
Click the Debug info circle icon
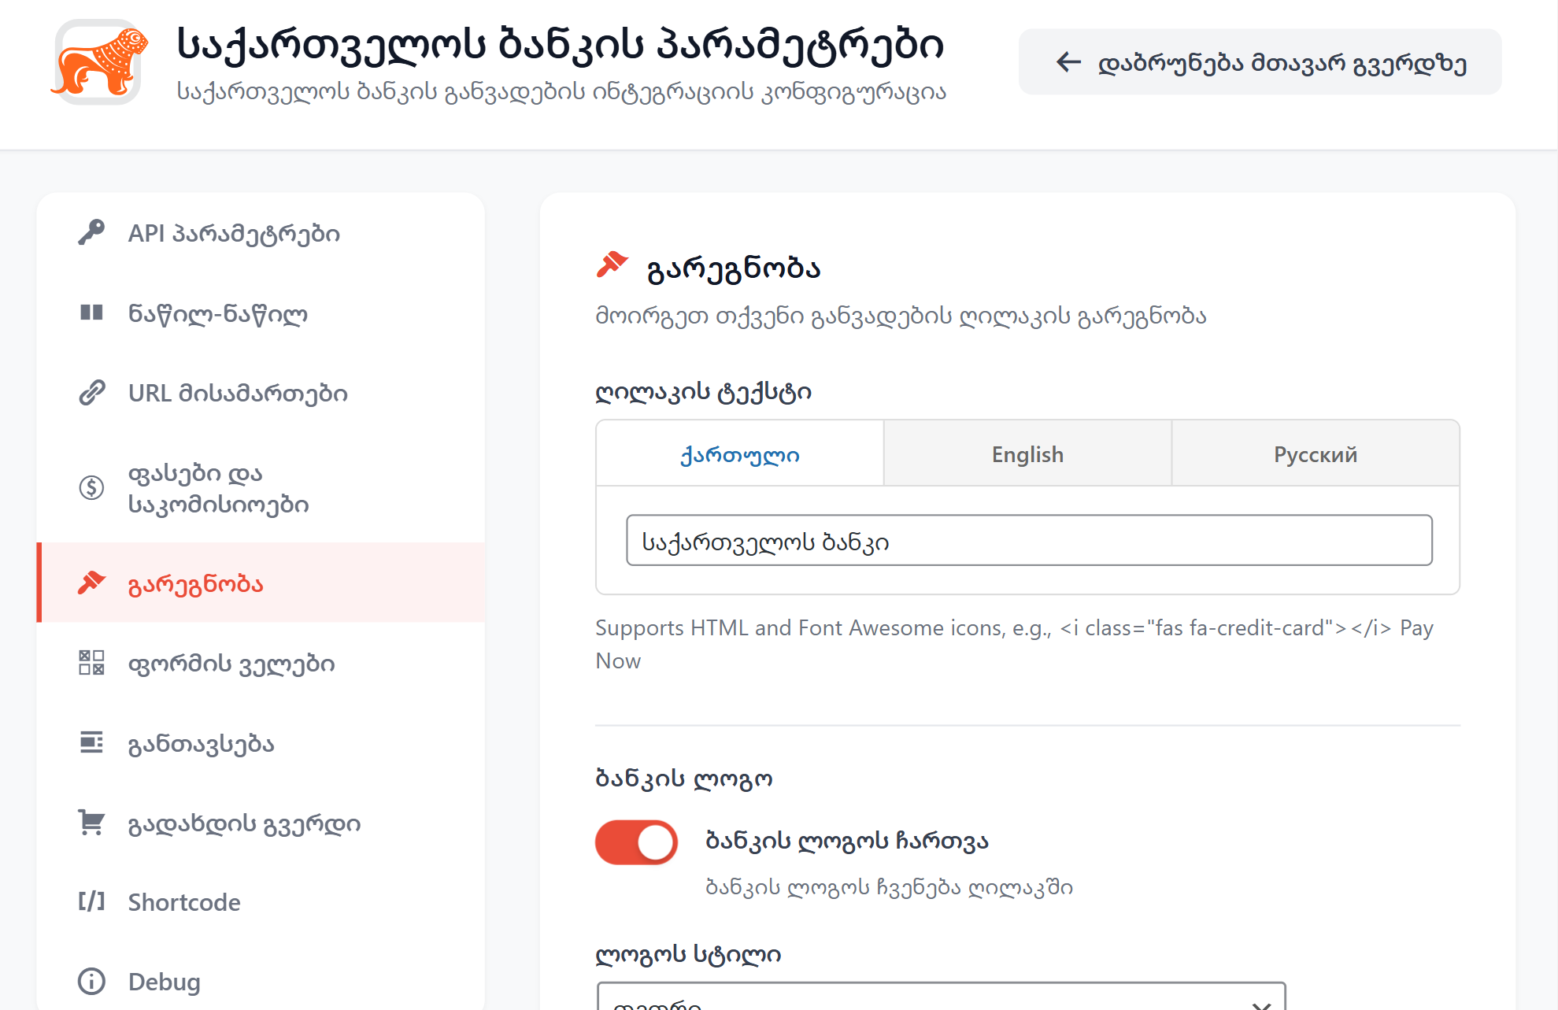click(91, 981)
